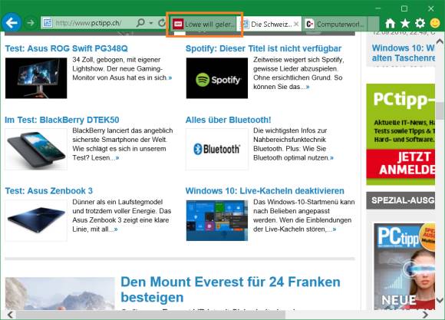
Task: Open 'Spotify: Dieser Titel ist nicht verfügbar'
Action: [x=263, y=48]
